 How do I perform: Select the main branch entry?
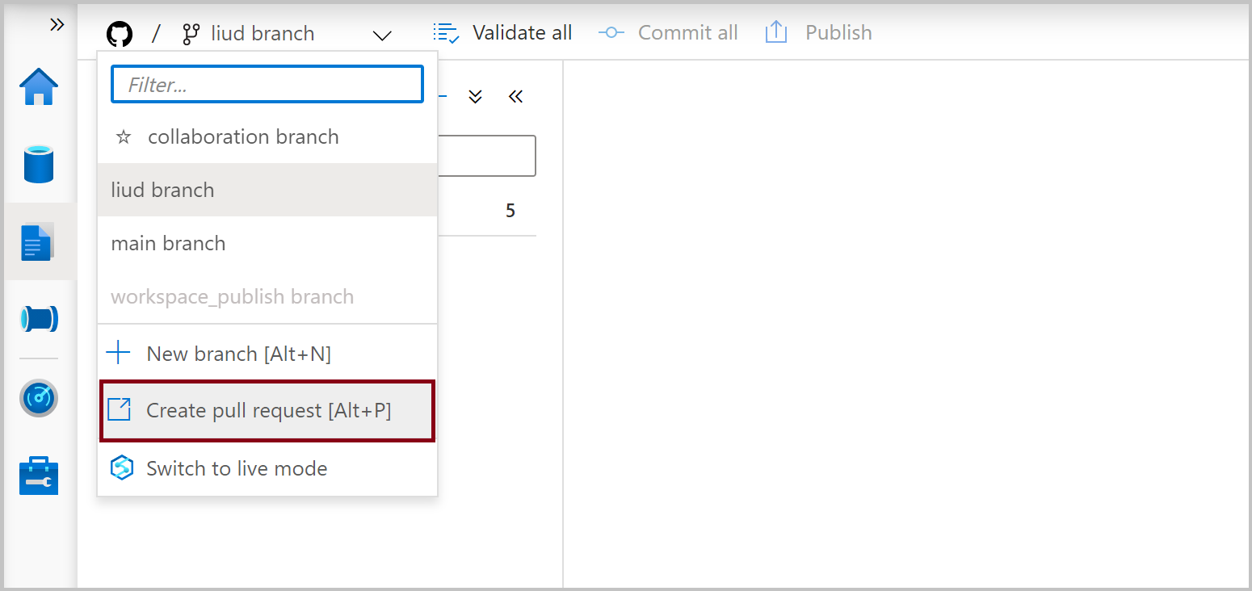[168, 243]
